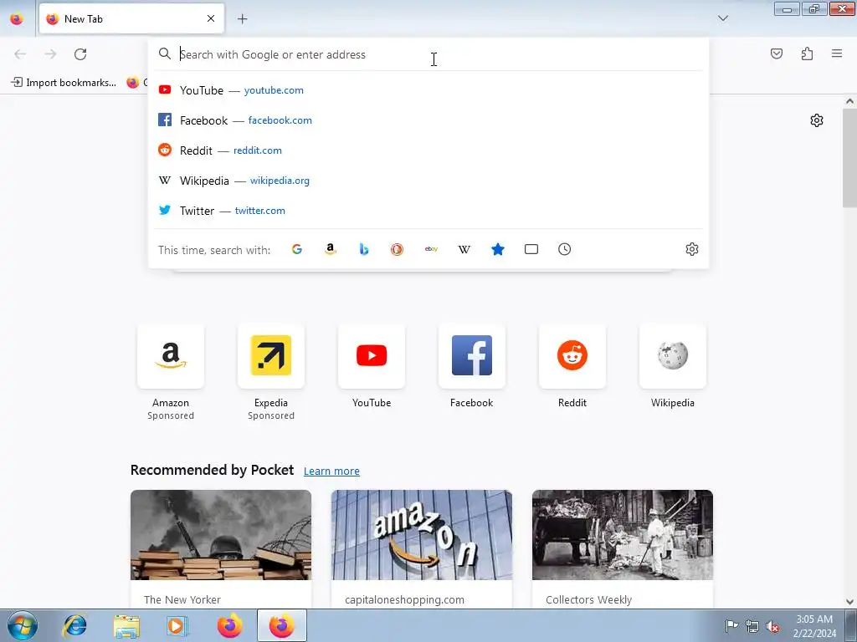
Task: Click Learn more link beside Pocket
Action: click(331, 471)
